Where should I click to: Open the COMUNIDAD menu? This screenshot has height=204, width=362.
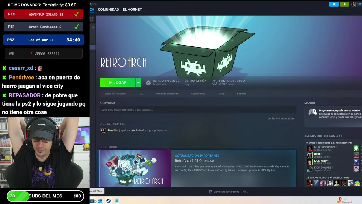pos(108,10)
